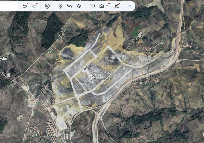Select the Add placemark pin tool

tap(61, 6)
